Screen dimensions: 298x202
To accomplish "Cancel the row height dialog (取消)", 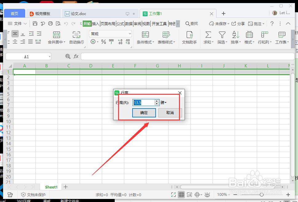I will (x=170, y=113).
